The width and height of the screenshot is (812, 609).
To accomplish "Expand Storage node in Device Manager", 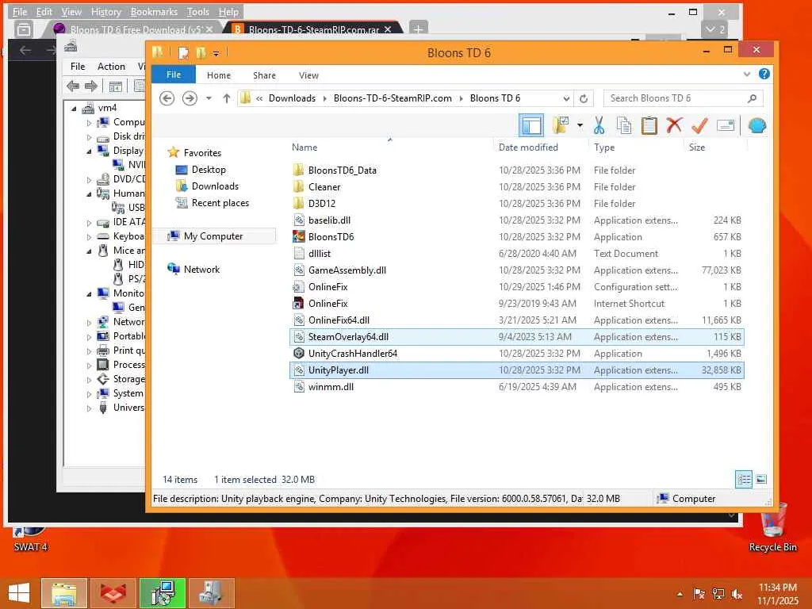I will [x=89, y=380].
